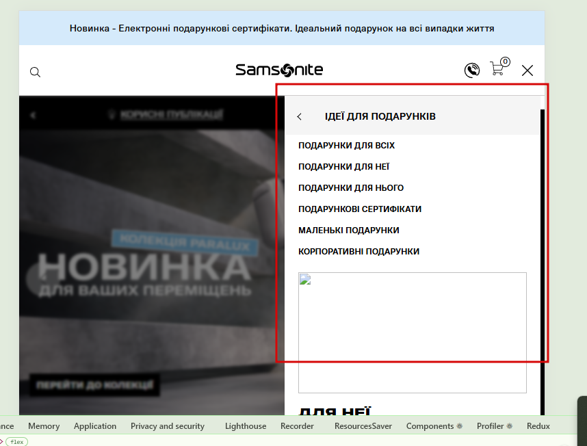Click the Колекція Paralux label
The height and width of the screenshot is (446, 587).
(x=185, y=242)
